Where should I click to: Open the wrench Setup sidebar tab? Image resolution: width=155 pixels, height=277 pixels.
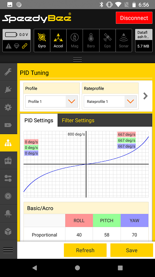[x=8, y=72]
